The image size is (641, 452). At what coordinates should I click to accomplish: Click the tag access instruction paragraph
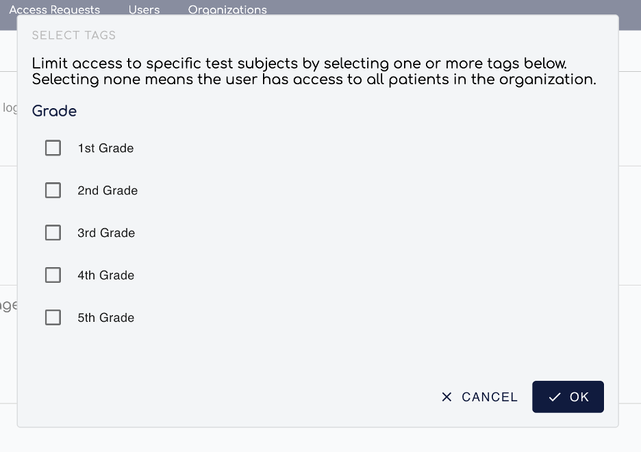tap(314, 71)
